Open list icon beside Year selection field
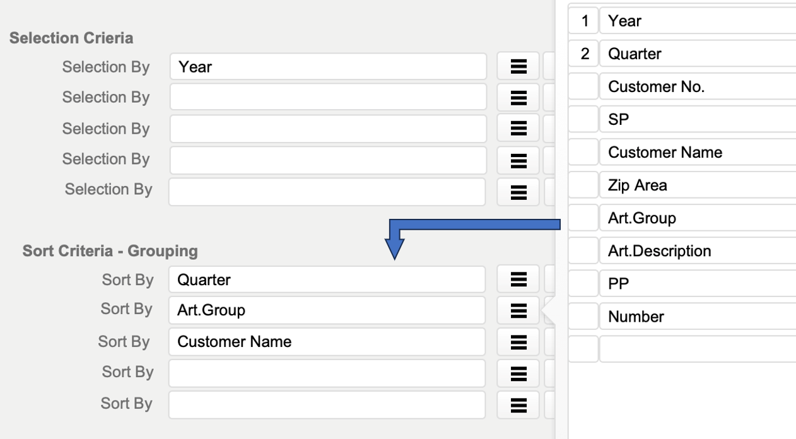This screenshot has height=439, width=796. 518,67
